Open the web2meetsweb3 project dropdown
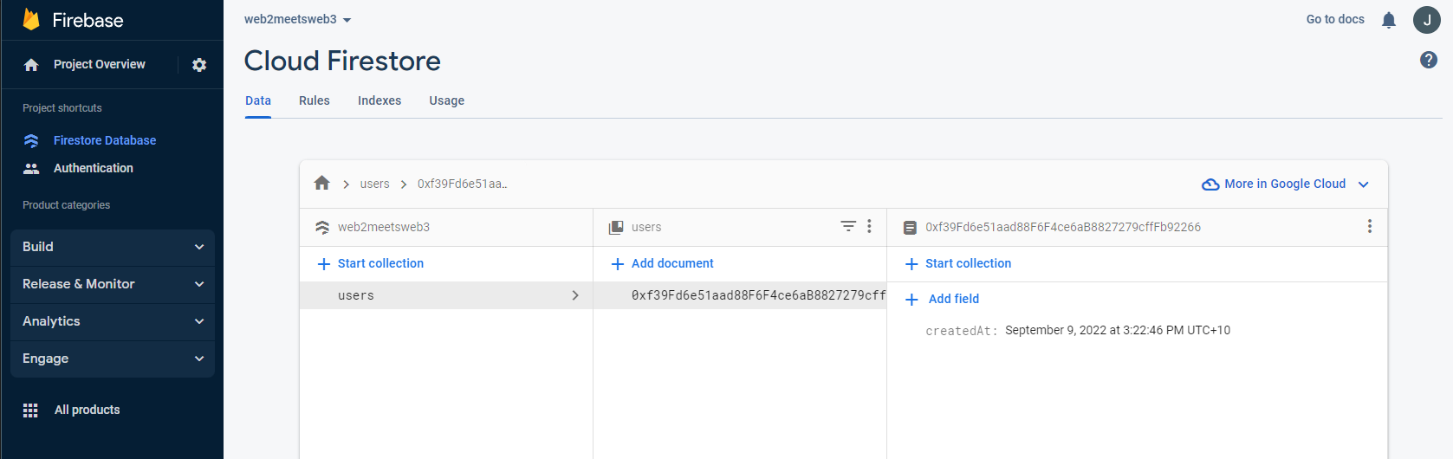Screen dimensions: 1453x459 click(x=297, y=20)
